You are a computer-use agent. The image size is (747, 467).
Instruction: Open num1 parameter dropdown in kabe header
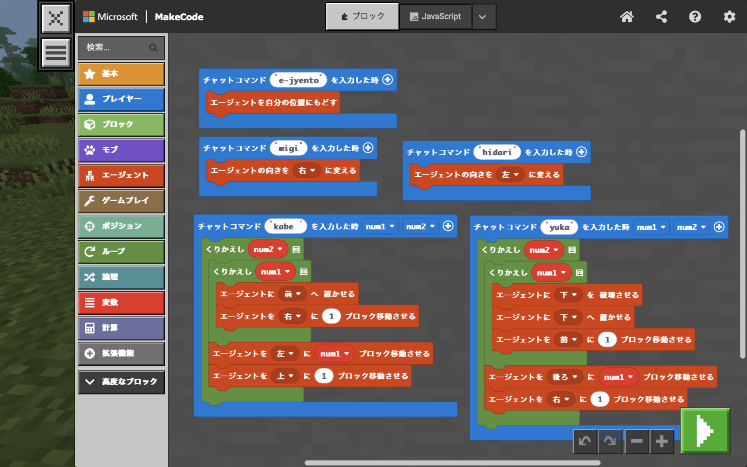[380, 226]
